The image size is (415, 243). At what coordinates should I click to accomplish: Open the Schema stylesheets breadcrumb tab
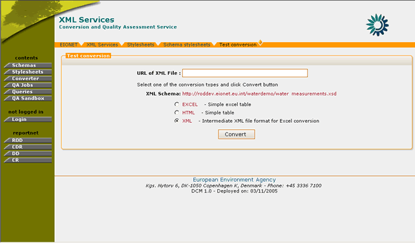click(187, 45)
